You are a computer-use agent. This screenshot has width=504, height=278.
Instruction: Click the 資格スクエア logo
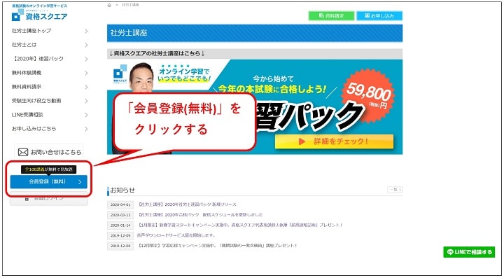pyautogui.click(x=39, y=15)
